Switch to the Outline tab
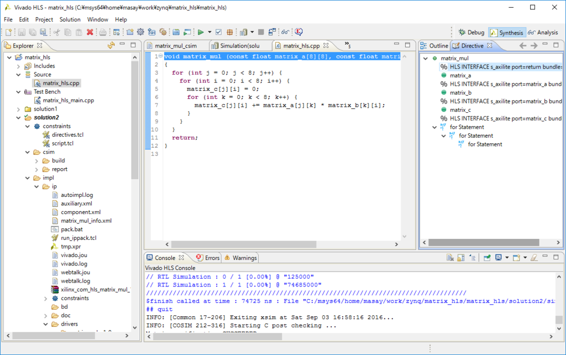The height and width of the screenshot is (355, 566). 434,46
